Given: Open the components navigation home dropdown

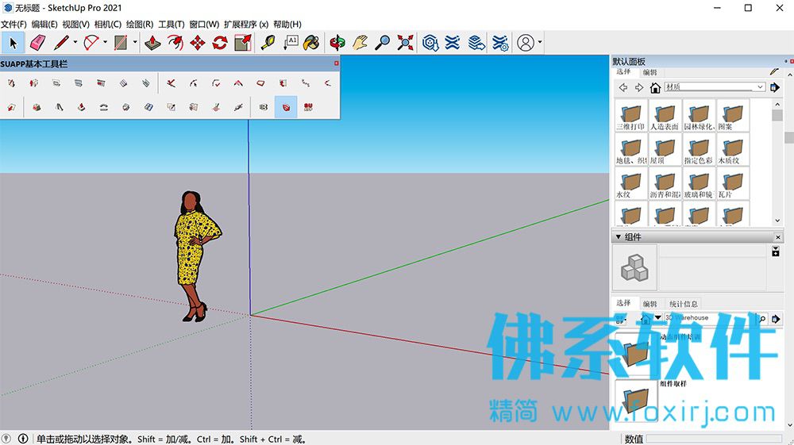Looking at the screenshot, I should (x=657, y=318).
